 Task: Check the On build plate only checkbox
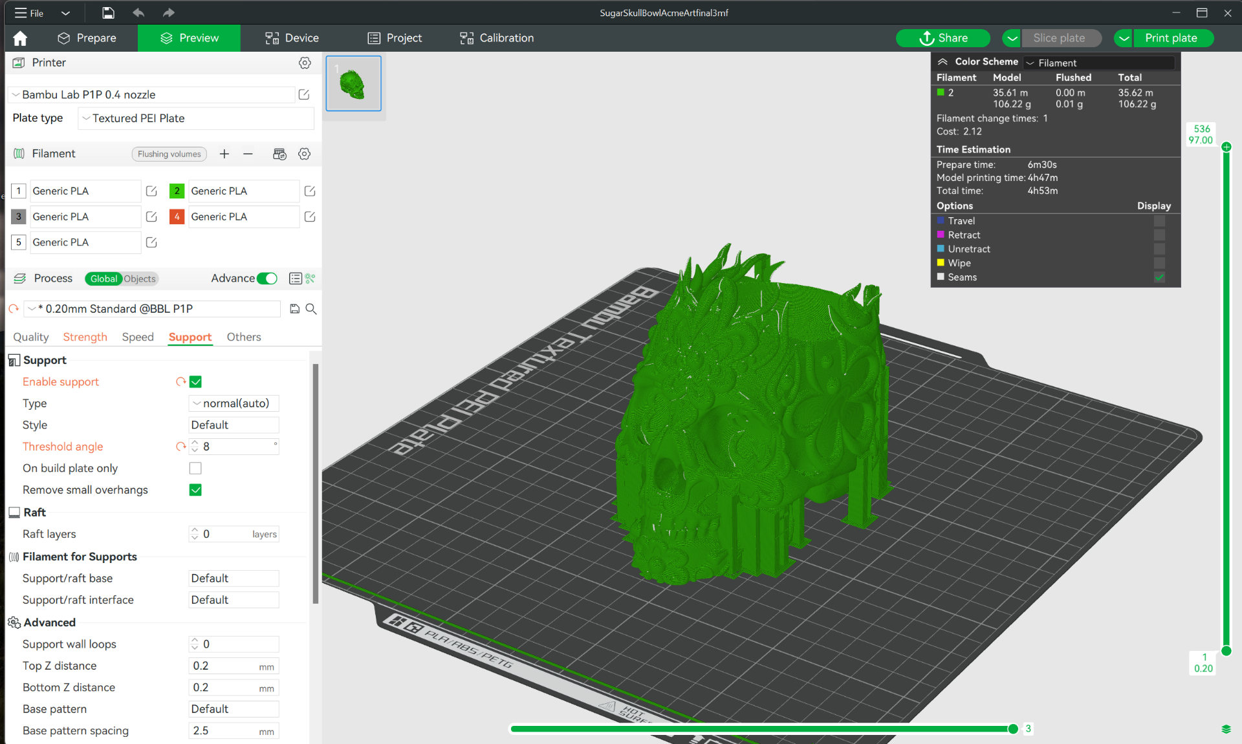pos(195,468)
